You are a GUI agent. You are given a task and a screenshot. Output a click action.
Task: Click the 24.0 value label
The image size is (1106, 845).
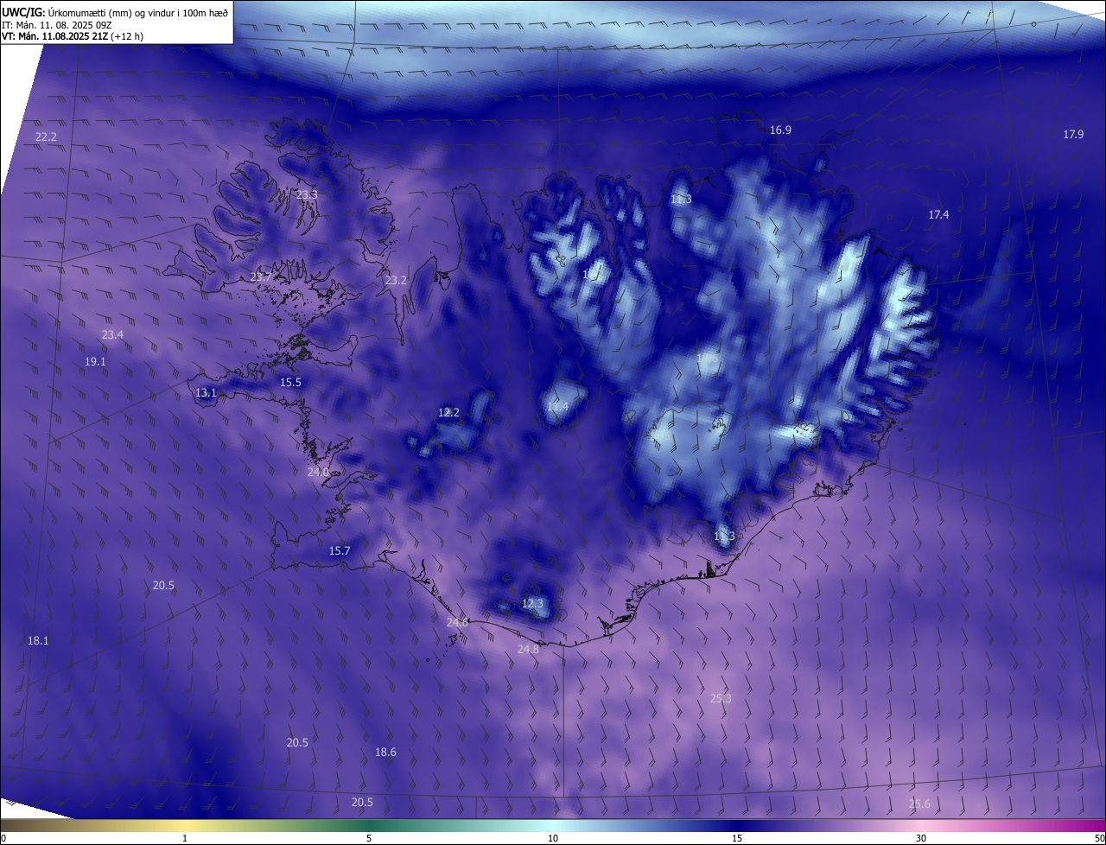[318, 473]
